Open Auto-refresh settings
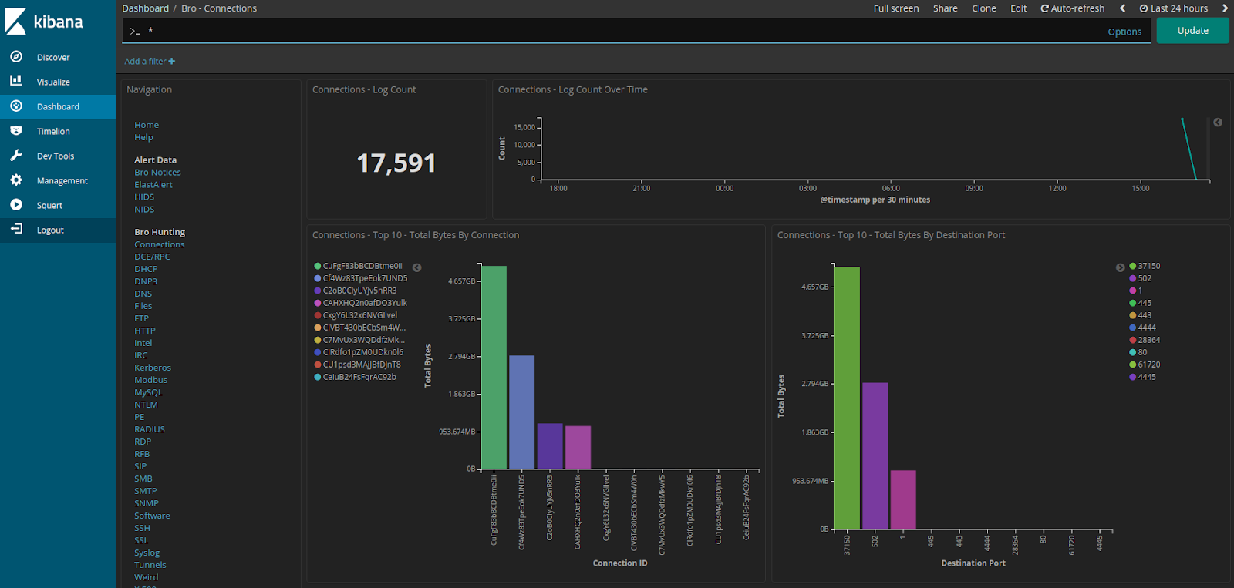 [x=1073, y=8]
